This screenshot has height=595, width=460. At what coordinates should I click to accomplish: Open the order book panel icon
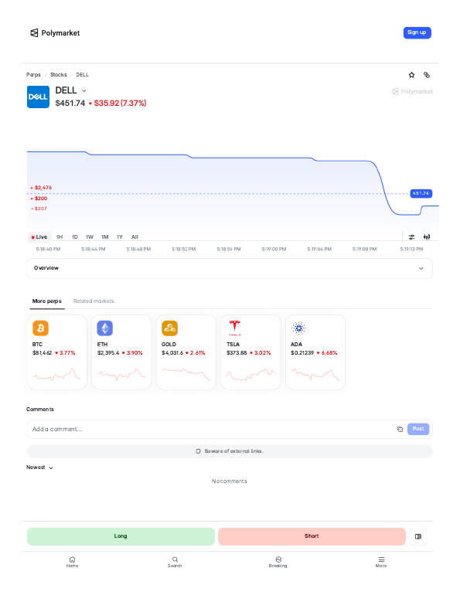418,536
